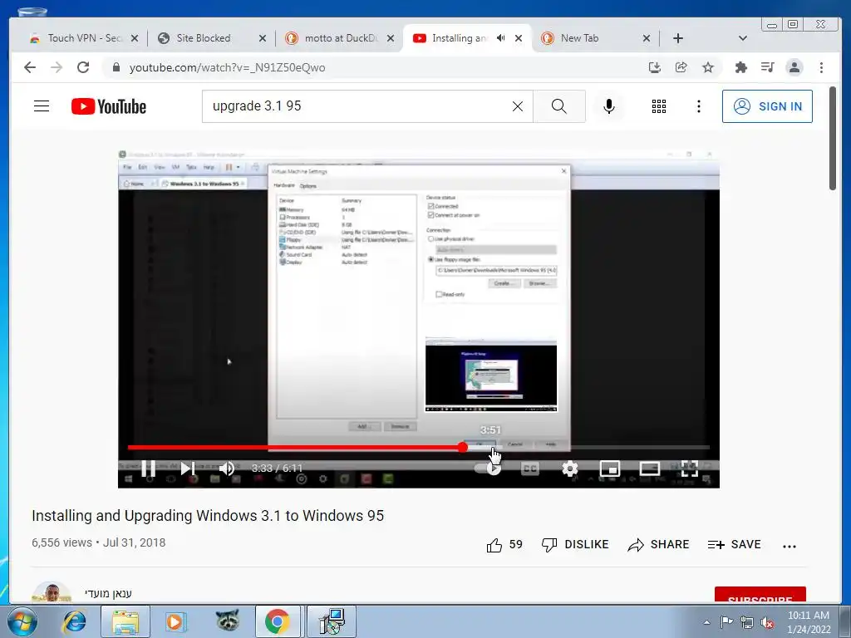Screen dimensions: 851x638
Task: Open taskbar clock showing 10:11 AM
Action: 809,621
